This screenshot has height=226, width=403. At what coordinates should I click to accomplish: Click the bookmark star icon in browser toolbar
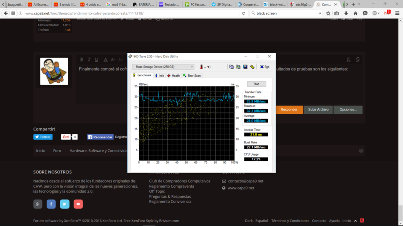point(328,13)
